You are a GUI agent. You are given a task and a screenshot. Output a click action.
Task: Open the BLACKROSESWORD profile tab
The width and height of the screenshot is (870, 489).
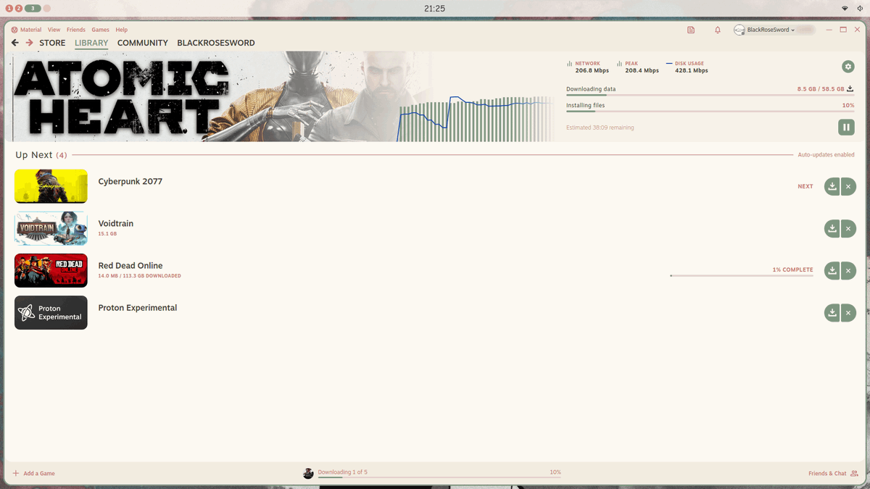[216, 43]
